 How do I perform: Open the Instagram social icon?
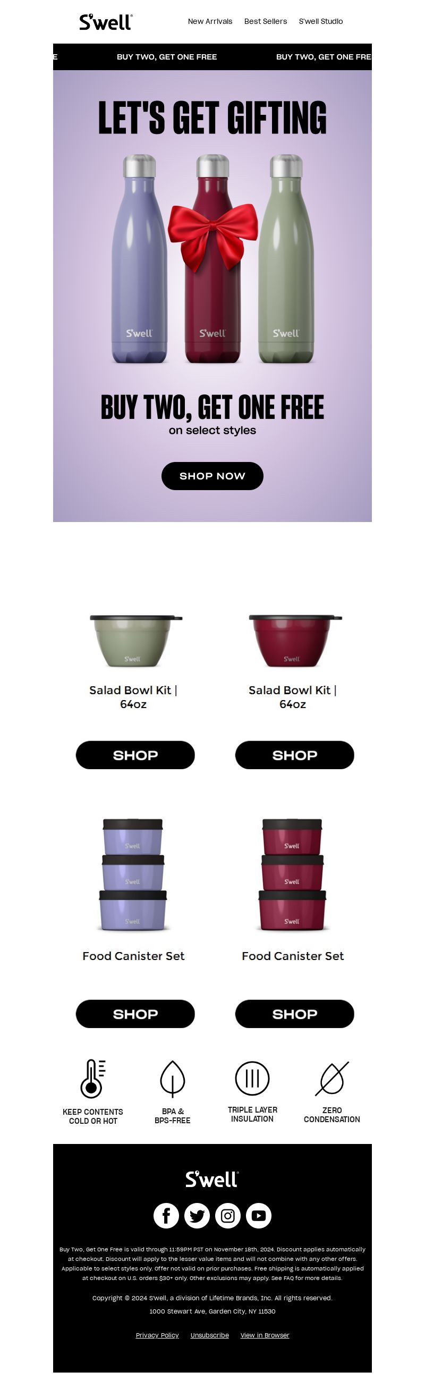pos(227,1216)
